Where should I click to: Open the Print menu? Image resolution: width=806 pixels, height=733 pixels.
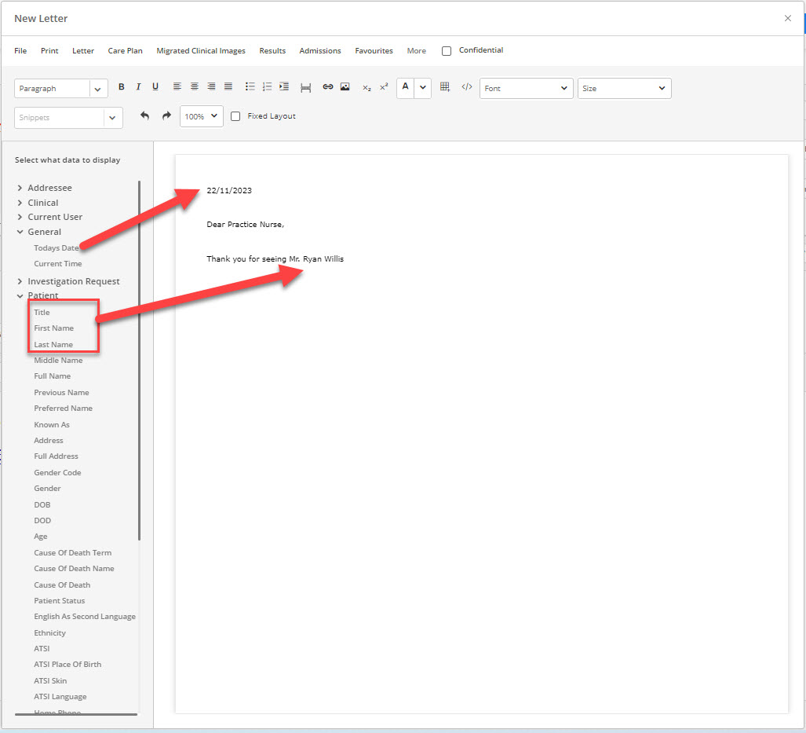49,51
